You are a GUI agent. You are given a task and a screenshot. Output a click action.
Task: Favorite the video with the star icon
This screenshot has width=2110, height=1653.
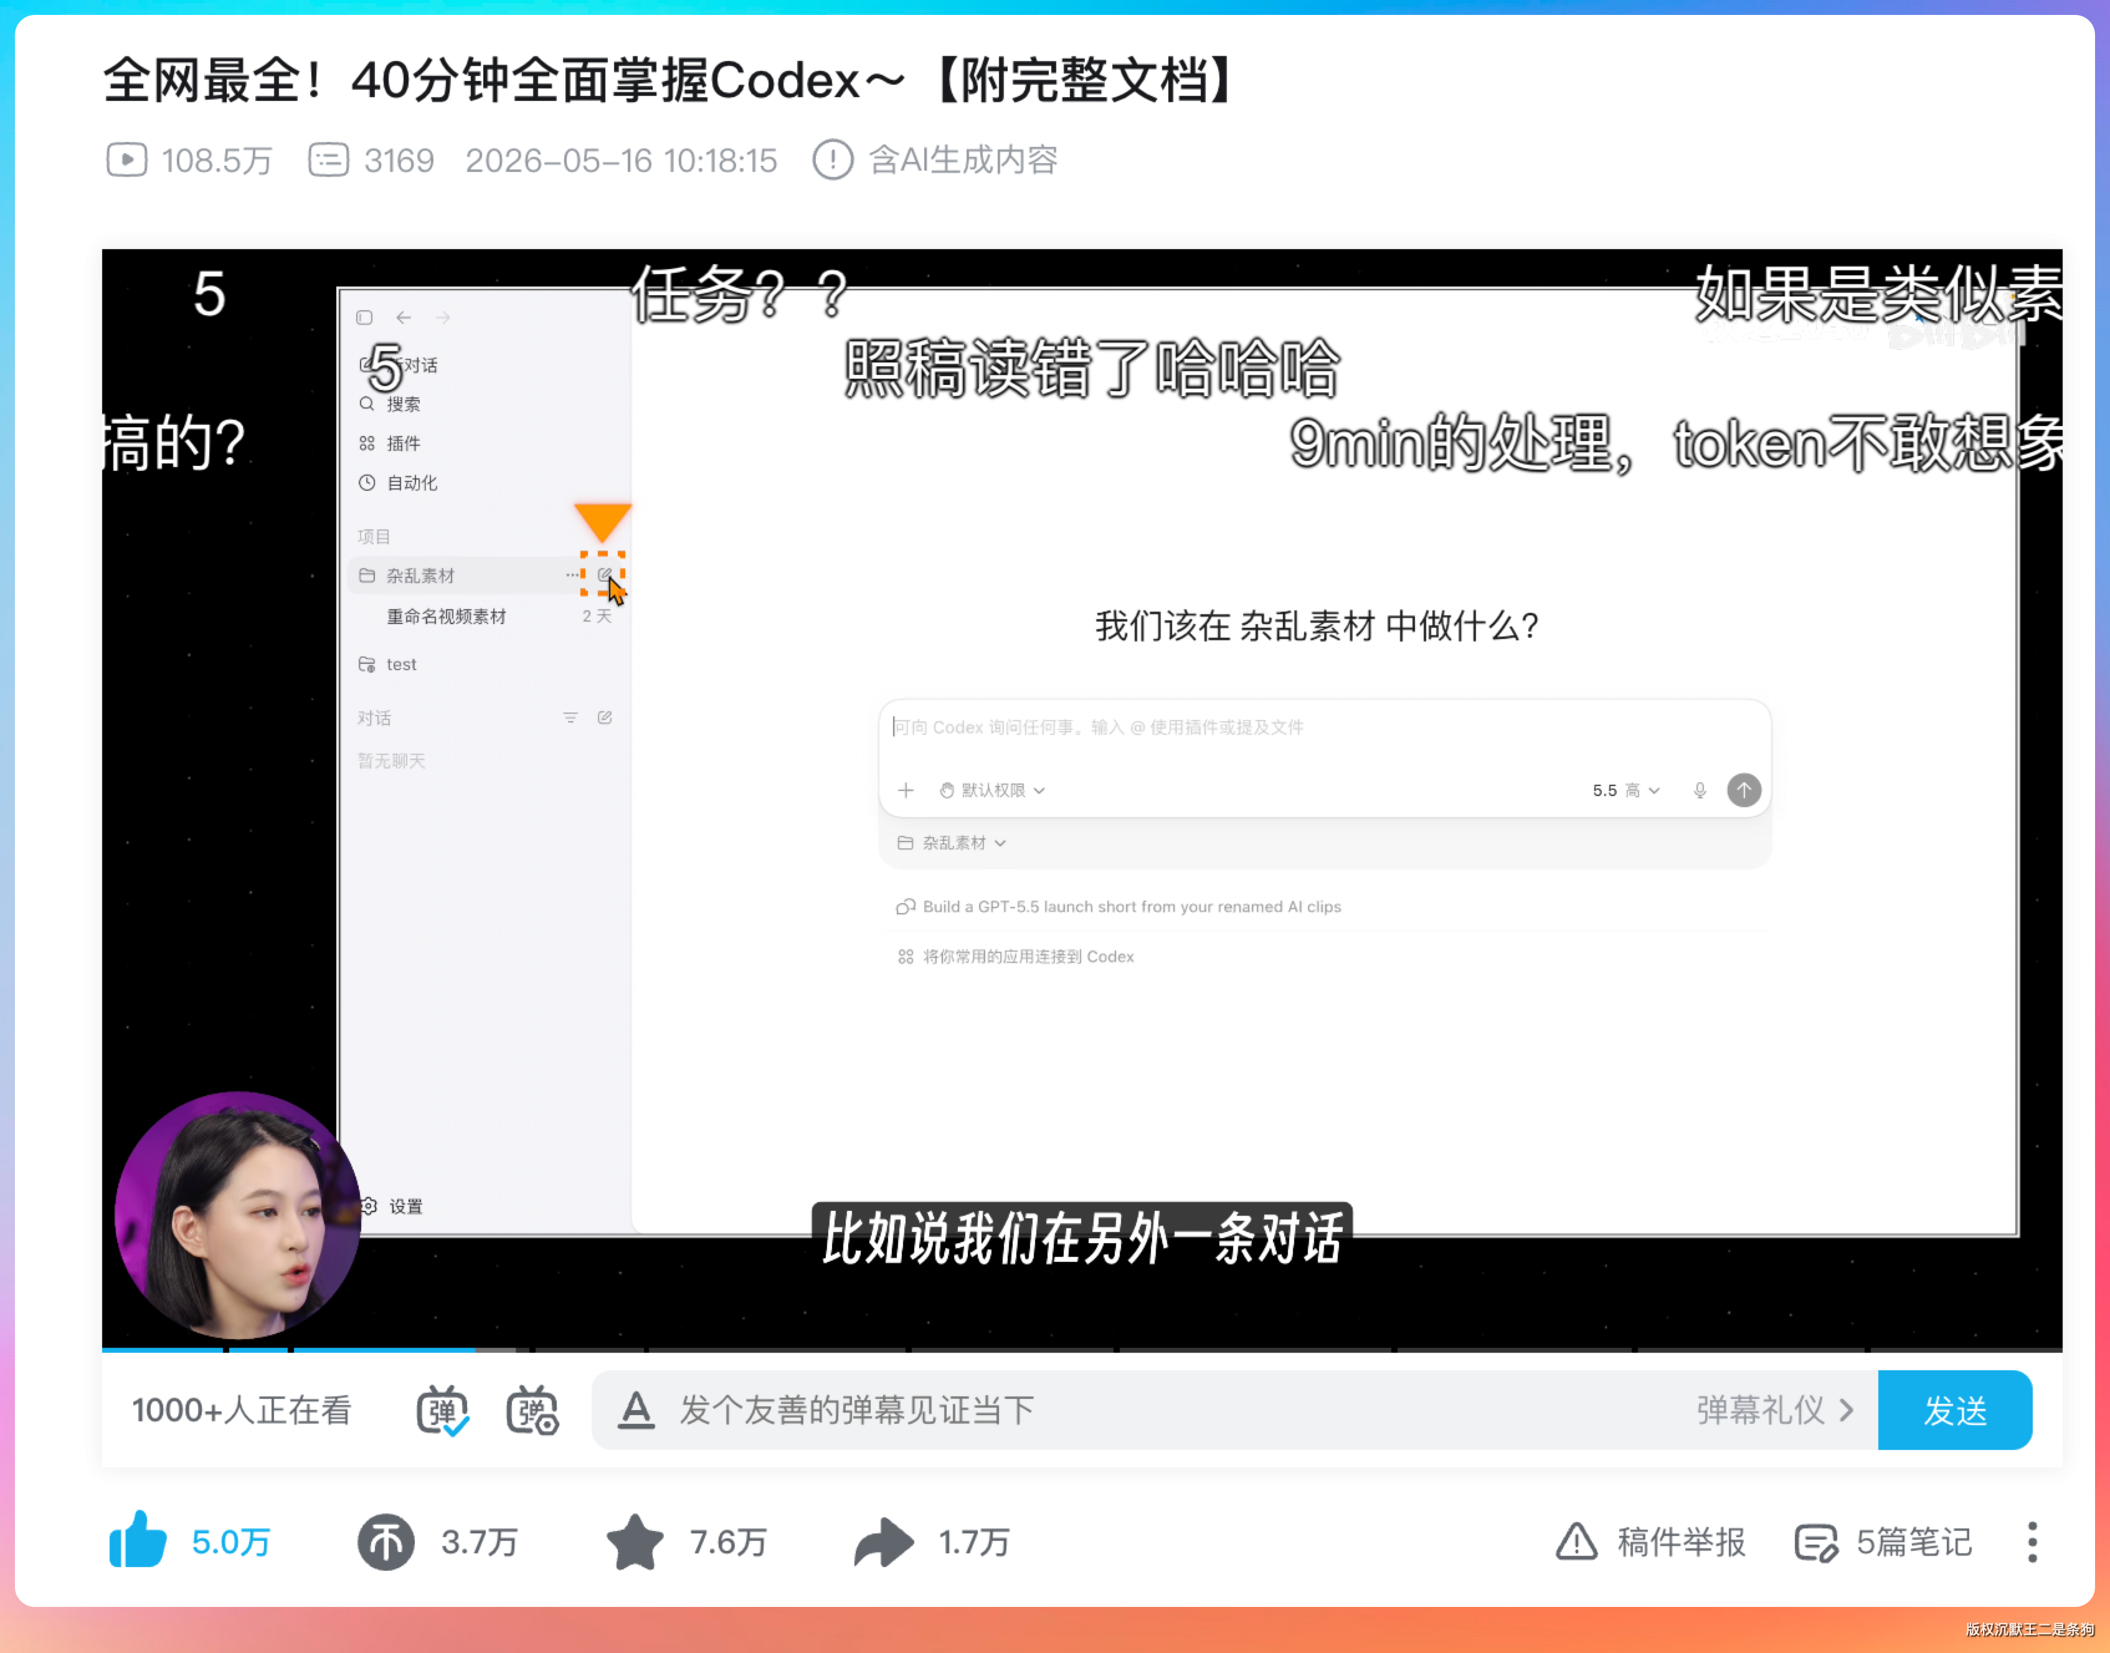(635, 1542)
